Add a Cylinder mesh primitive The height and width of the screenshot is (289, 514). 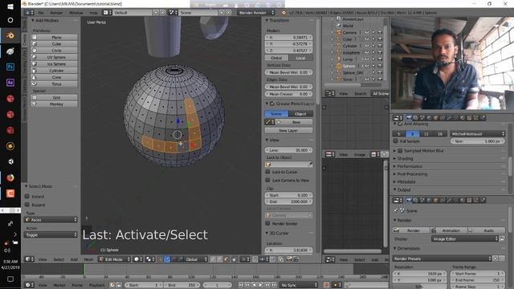click(54, 71)
